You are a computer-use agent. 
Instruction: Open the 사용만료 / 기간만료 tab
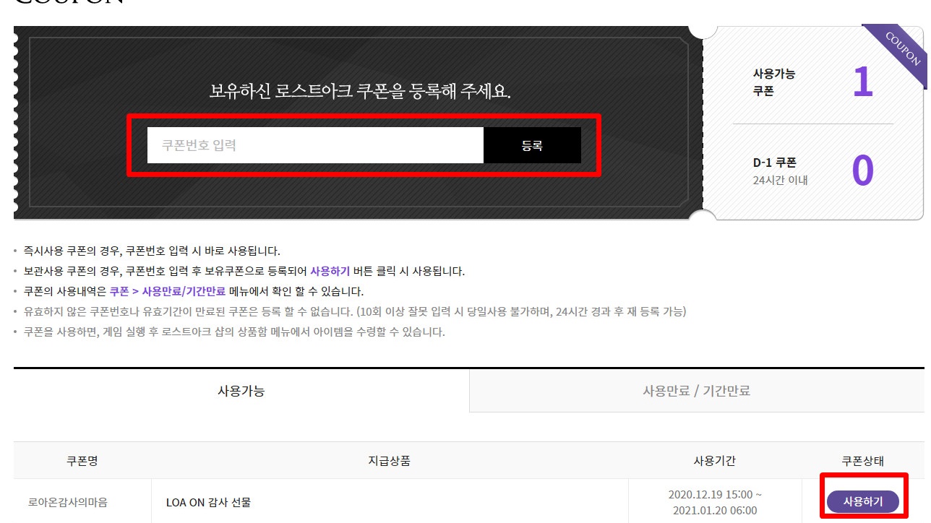click(697, 391)
